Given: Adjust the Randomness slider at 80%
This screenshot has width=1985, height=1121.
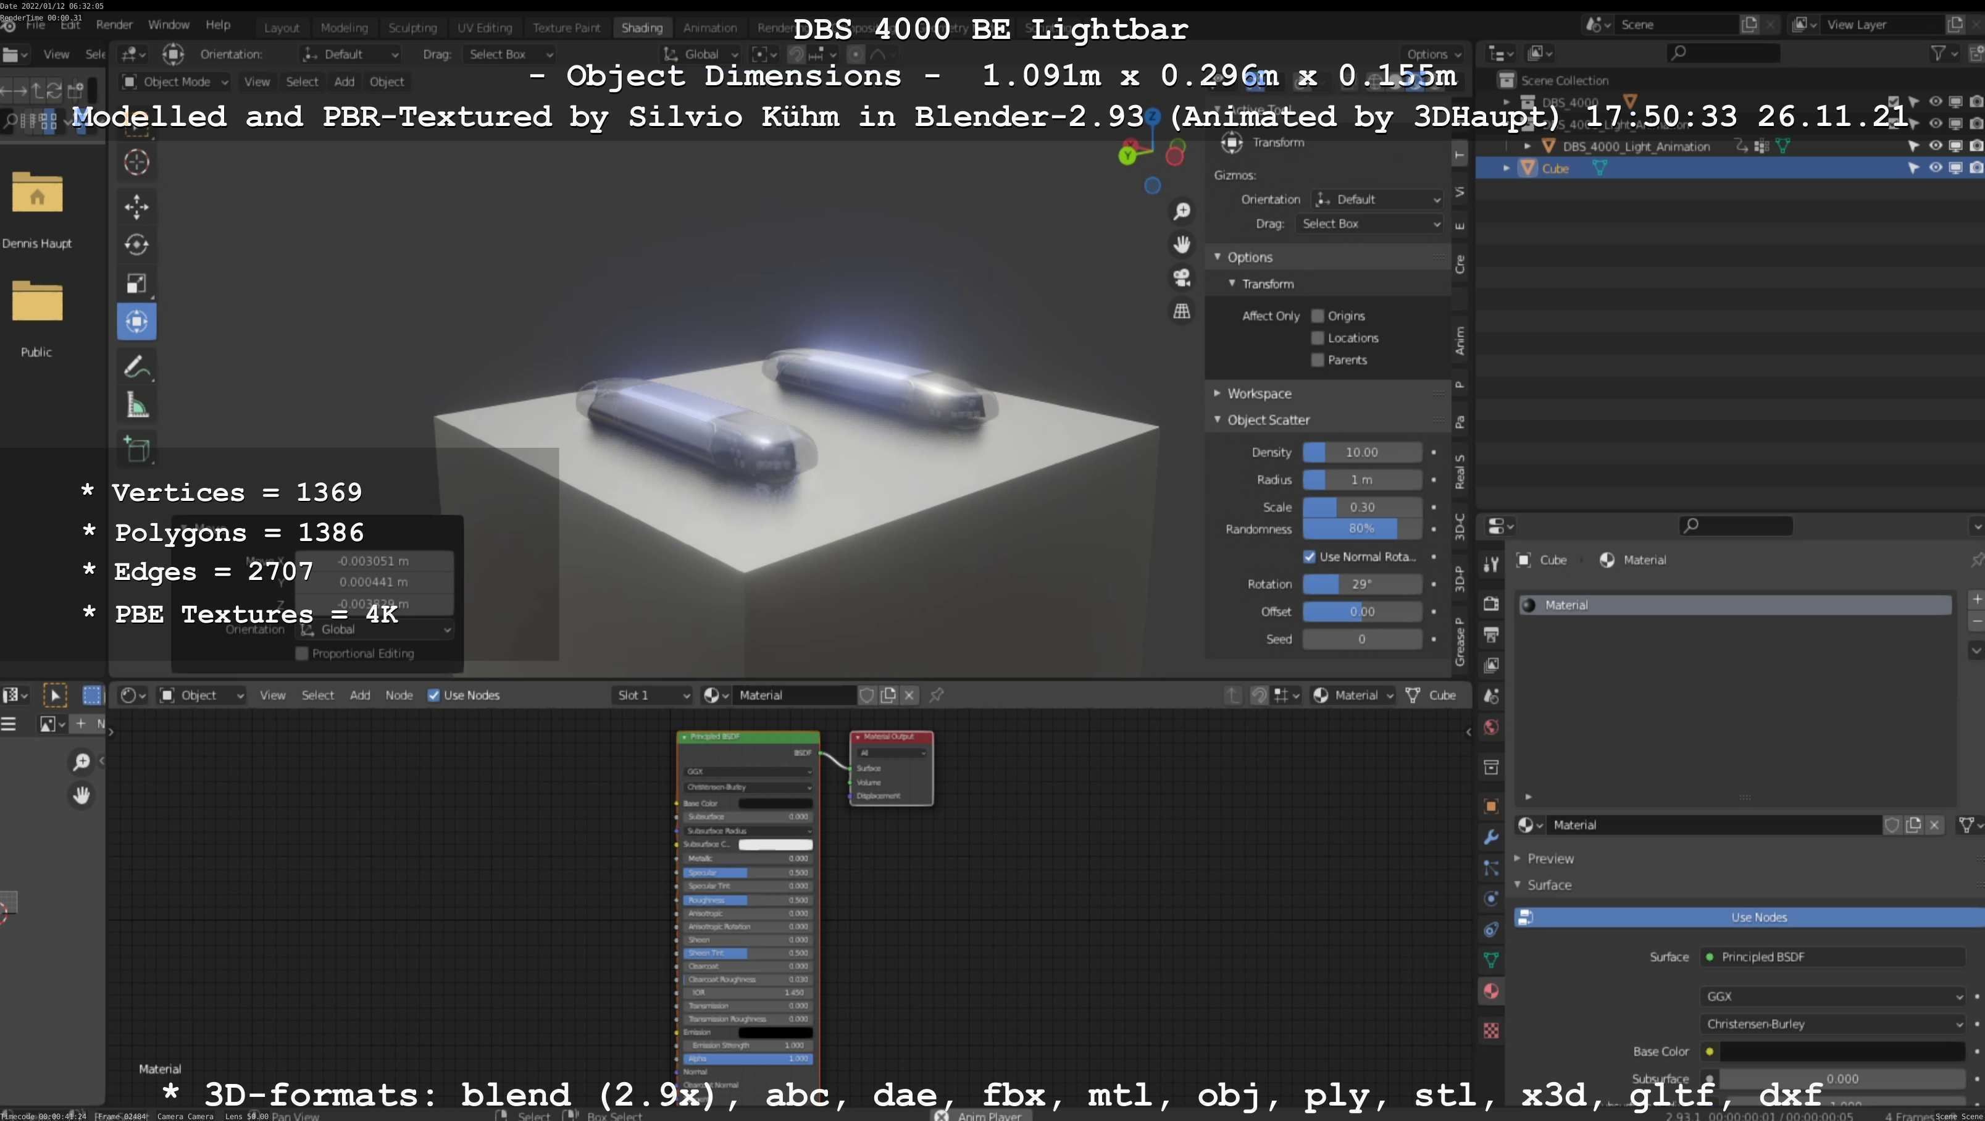Looking at the screenshot, I should click(x=1361, y=529).
